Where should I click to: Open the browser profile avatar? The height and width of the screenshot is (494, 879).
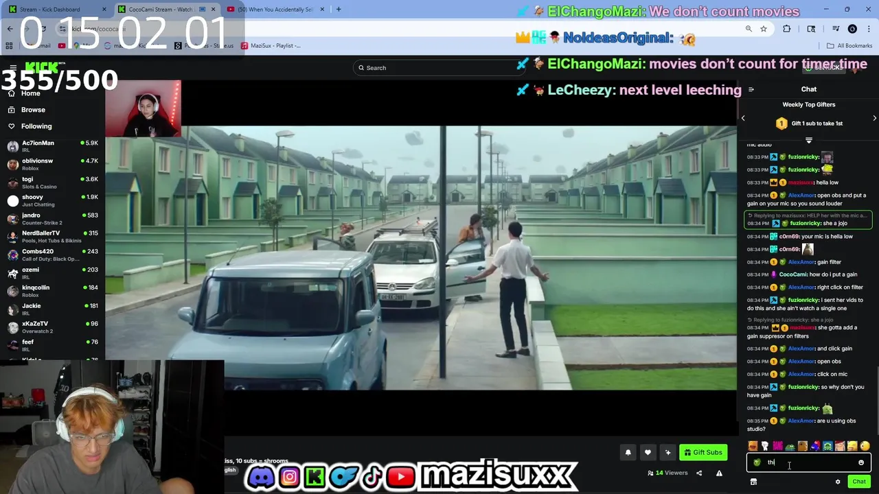pyautogui.click(x=852, y=29)
